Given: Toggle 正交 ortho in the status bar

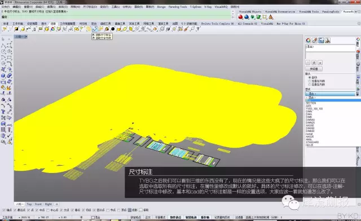Looking at the screenshot, I should [148, 217].
